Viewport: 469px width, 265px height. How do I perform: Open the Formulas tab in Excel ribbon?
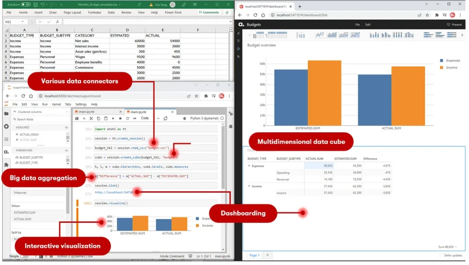coord(94,12)
